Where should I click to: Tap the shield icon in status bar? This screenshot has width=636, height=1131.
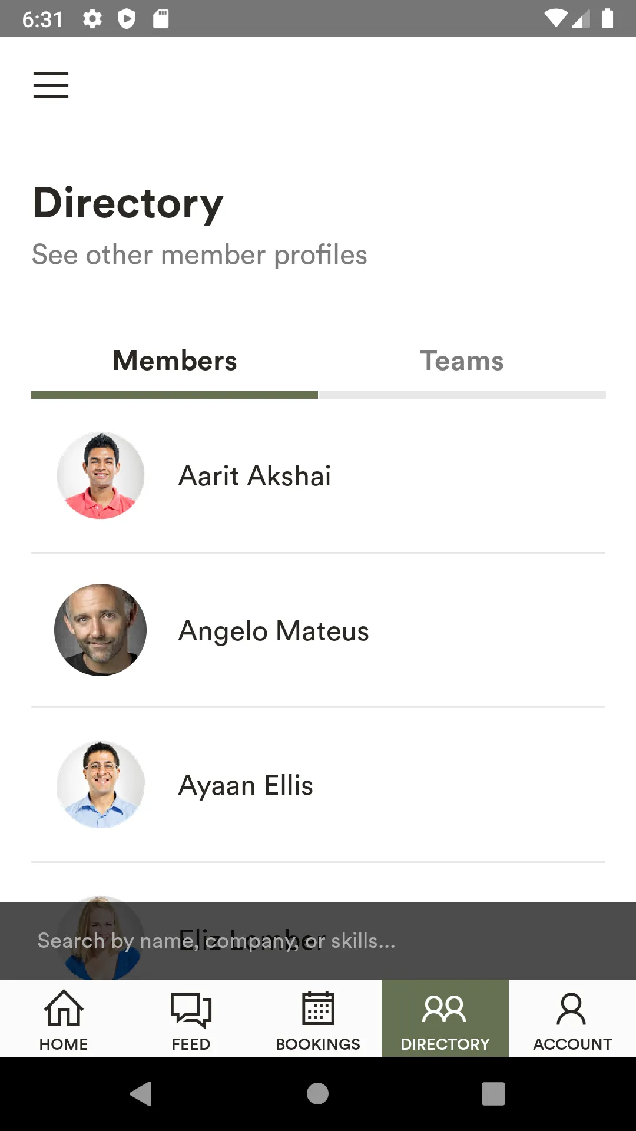127,19
